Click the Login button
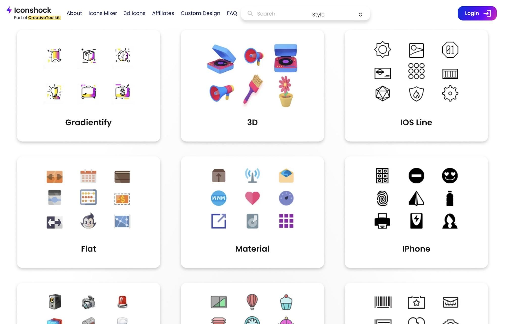Screen dimensions: 505x324 point(477,13)
